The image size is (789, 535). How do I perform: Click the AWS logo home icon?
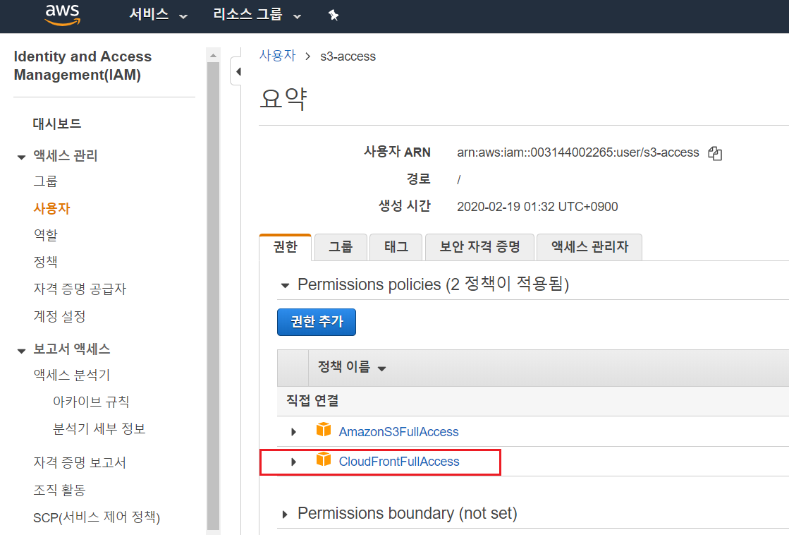pos(62,15)
